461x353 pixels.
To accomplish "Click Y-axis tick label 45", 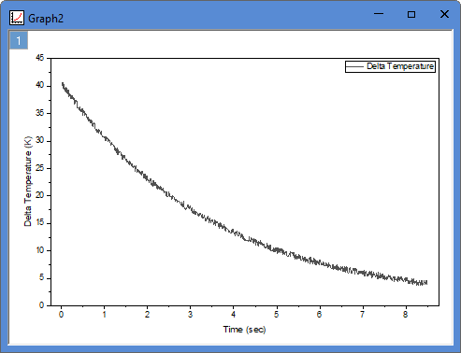I will [40, 58].
